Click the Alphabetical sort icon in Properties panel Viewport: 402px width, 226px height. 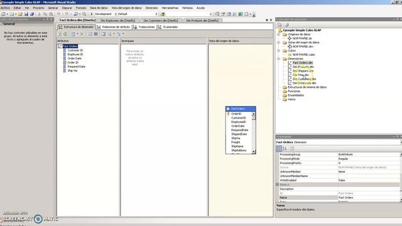pos(285,149)
